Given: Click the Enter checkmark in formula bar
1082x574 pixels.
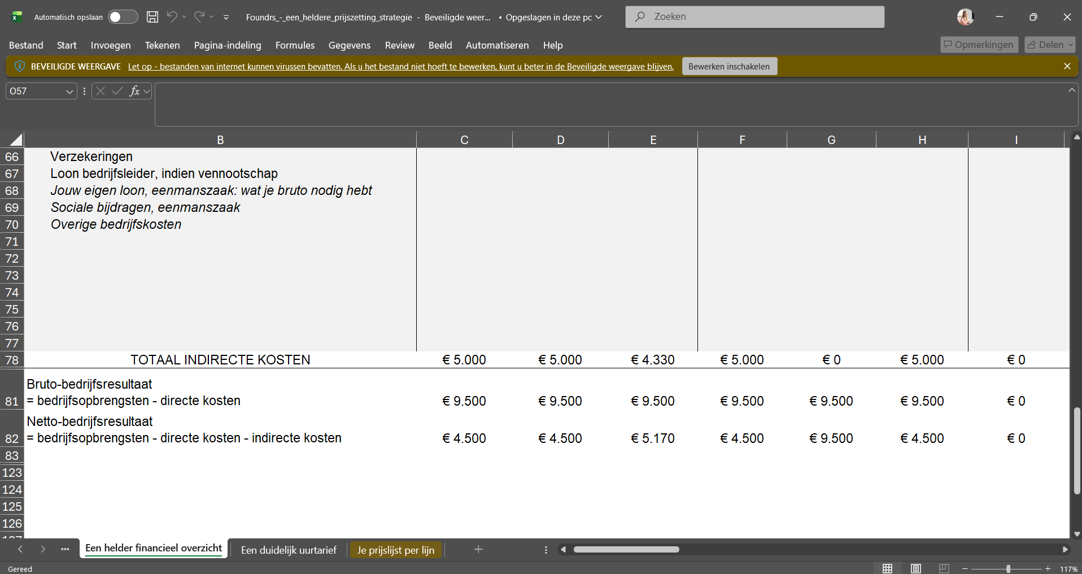Looking at the screenshot, I should 117,91.
